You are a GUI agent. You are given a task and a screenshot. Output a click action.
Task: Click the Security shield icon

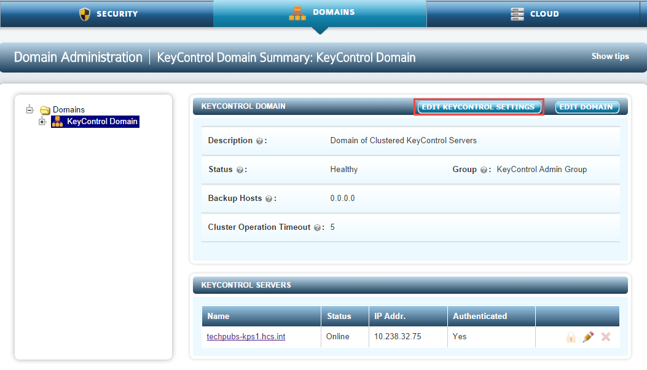[85, 14]
